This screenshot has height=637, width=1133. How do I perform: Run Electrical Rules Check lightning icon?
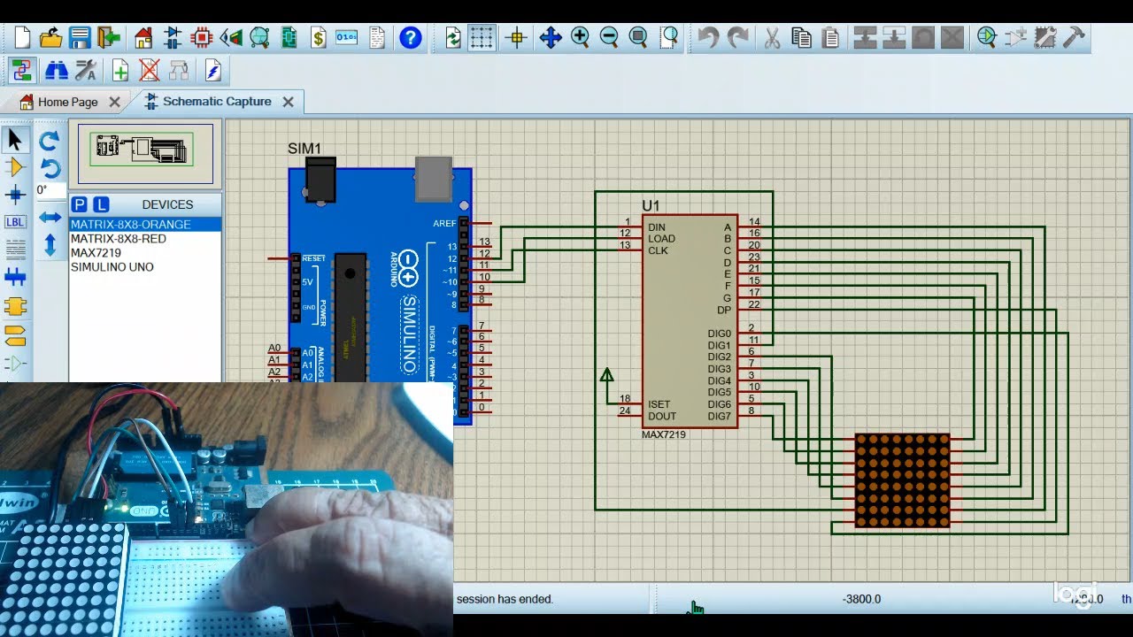[212, 70]
